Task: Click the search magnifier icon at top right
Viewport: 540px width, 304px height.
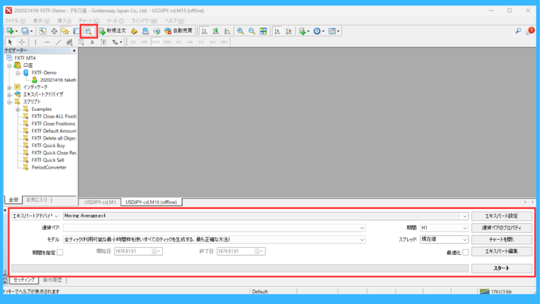Action: [518, 31]
